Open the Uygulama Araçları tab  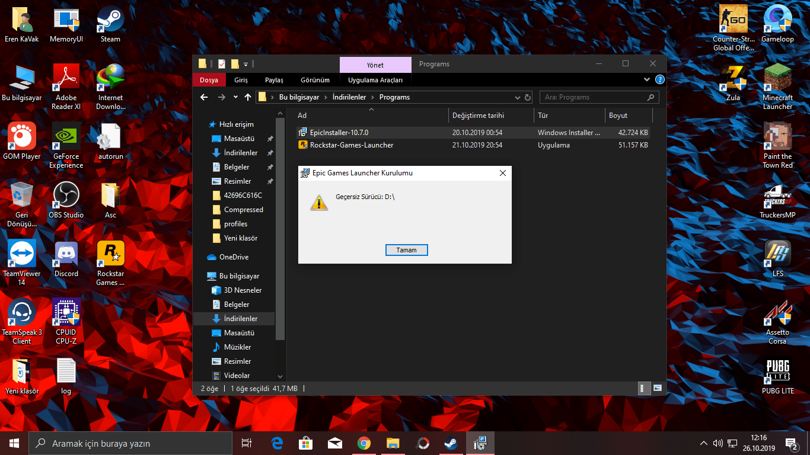(x=375, y=80)
